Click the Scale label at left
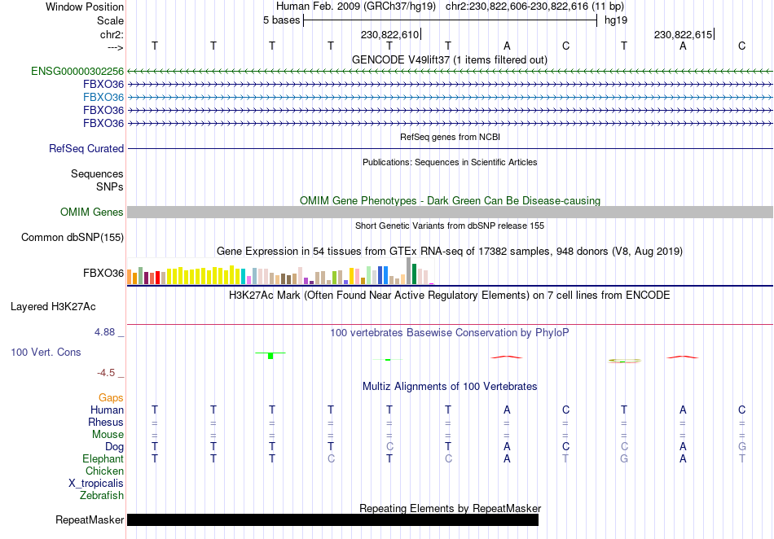This screenshot has width=774, height=539. (x=110, y=20)
